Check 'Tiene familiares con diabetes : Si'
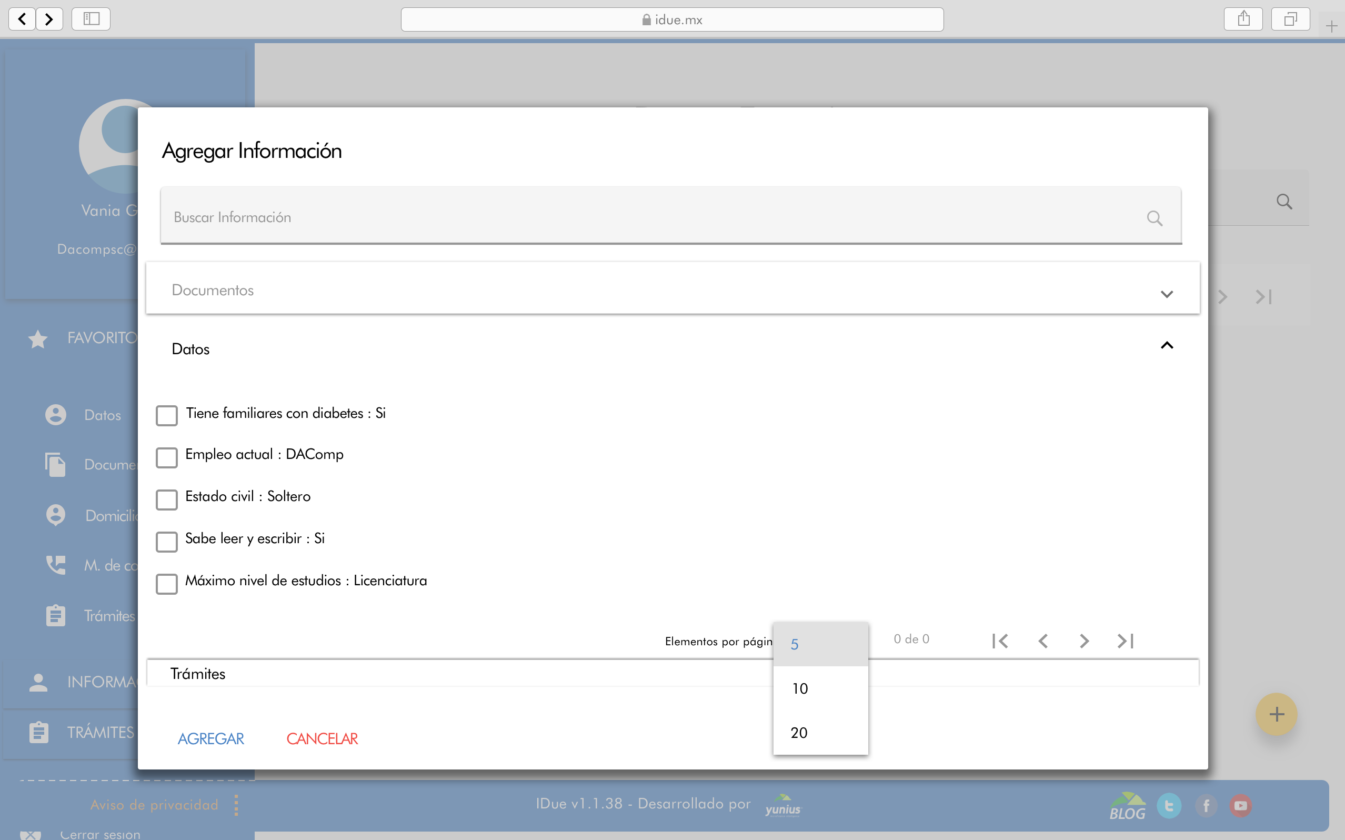1345x840 pixels. [x=167, y=415]
